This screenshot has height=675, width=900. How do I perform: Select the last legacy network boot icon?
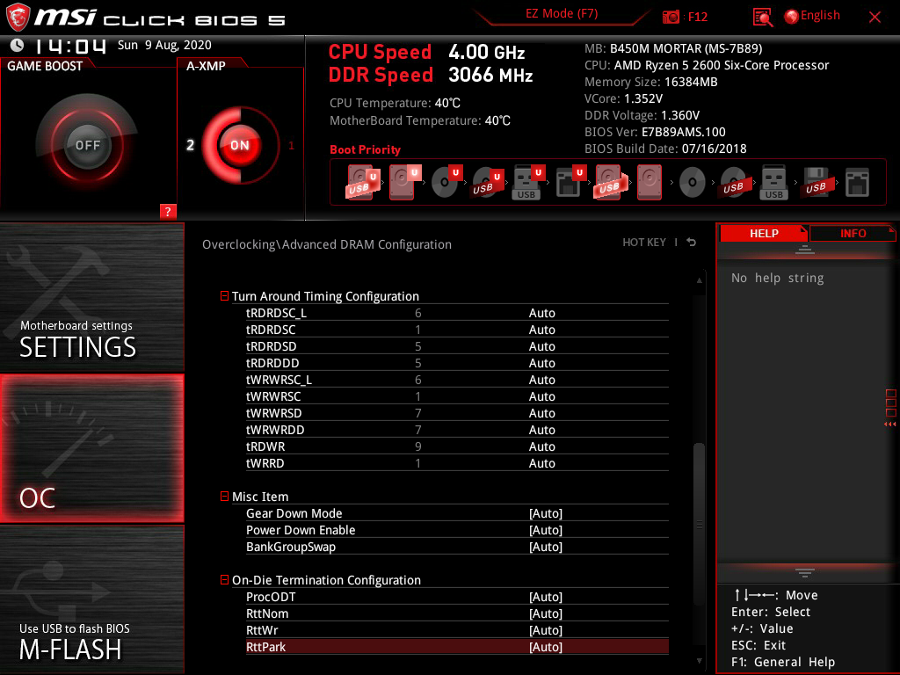pyautogui.click(x=857, y=183)
